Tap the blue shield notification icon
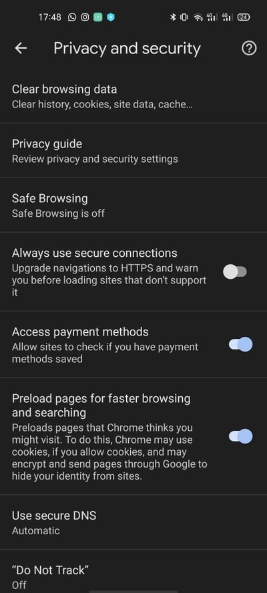The height and width of the screenshot is (593, 267). 110,17
